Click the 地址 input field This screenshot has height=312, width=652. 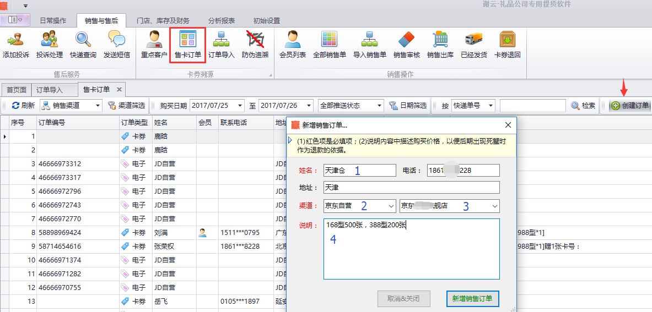[x=411, y=188]
